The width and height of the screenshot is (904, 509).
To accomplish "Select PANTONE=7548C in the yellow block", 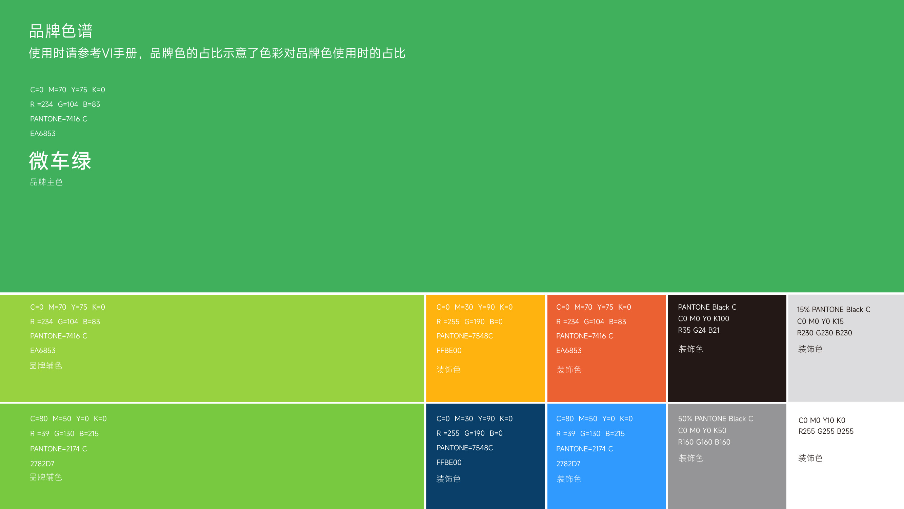I will [x=465, y=336].
